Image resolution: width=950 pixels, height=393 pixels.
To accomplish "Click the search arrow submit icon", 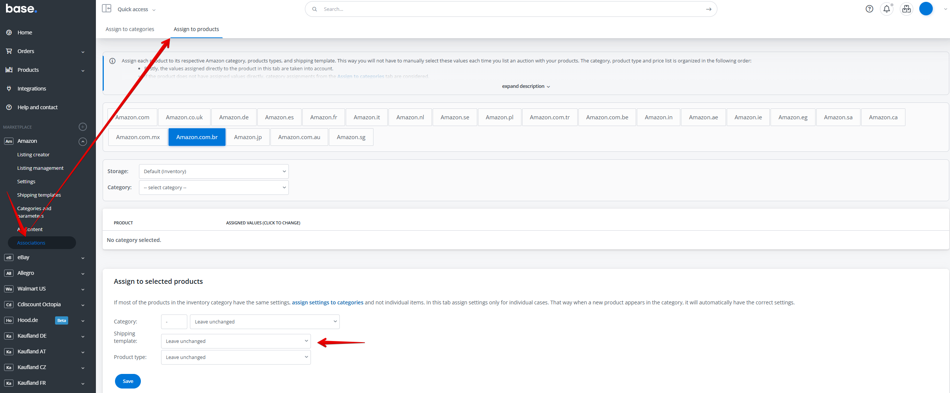I will (708, 9).
